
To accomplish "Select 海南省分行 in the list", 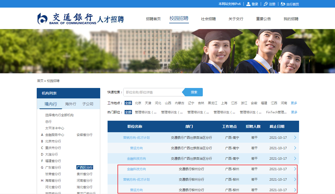I will click(53, 181).
